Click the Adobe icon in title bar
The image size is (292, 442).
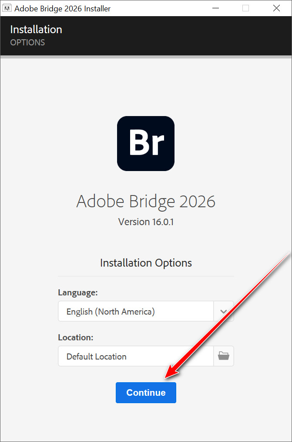7,8
